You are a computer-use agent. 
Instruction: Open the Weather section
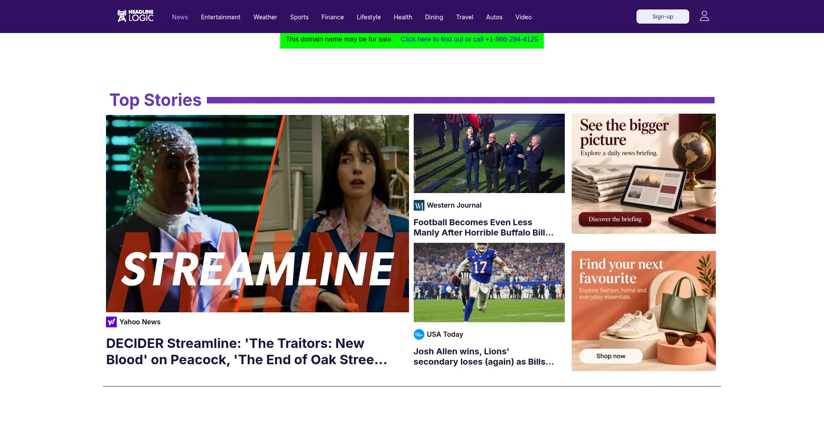pos(265,17)
